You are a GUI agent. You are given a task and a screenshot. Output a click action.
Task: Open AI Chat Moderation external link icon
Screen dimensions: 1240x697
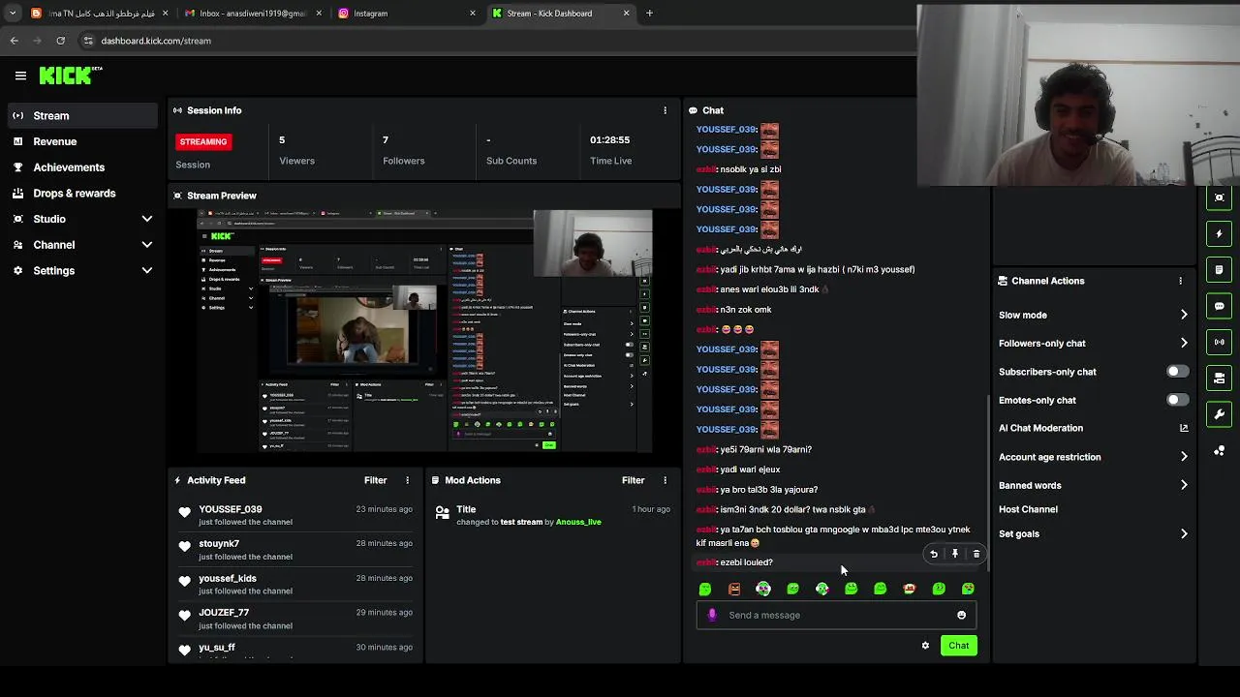point(1184,428)
